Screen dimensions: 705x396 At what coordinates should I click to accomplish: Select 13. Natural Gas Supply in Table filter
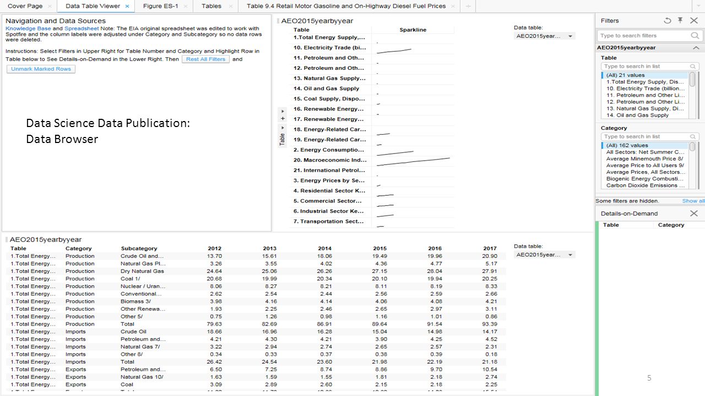645,108
